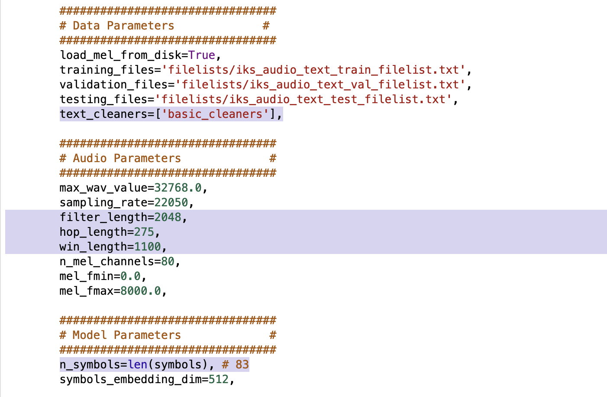Click the 'basic_cleaners' string
The image size is (607, 397).
[x=215, y=114]
